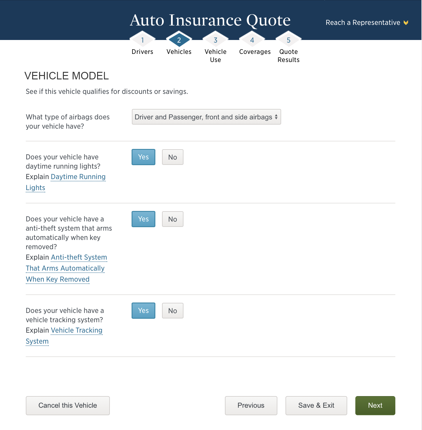The image size is (422, 430).
Task: Select No for vehicle tracking system
Action: [x=172, y=311]
